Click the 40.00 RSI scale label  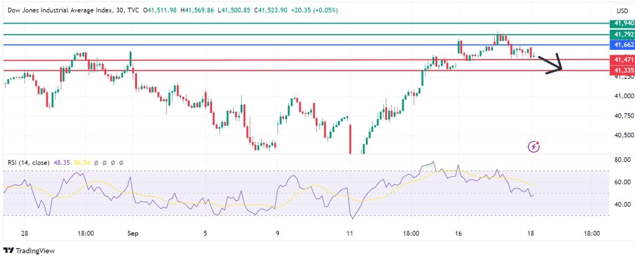point(622,205)
